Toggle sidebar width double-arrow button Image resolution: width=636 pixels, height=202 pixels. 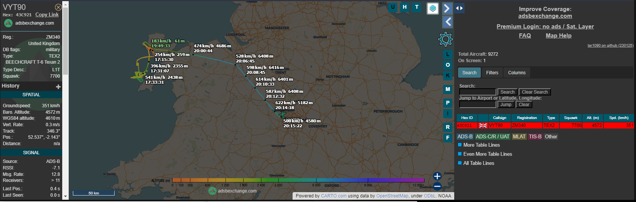[x=459, y=8]
